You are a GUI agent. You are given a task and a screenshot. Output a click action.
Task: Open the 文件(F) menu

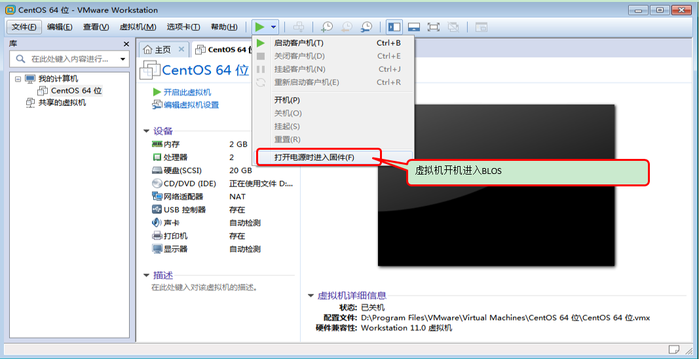24,27
